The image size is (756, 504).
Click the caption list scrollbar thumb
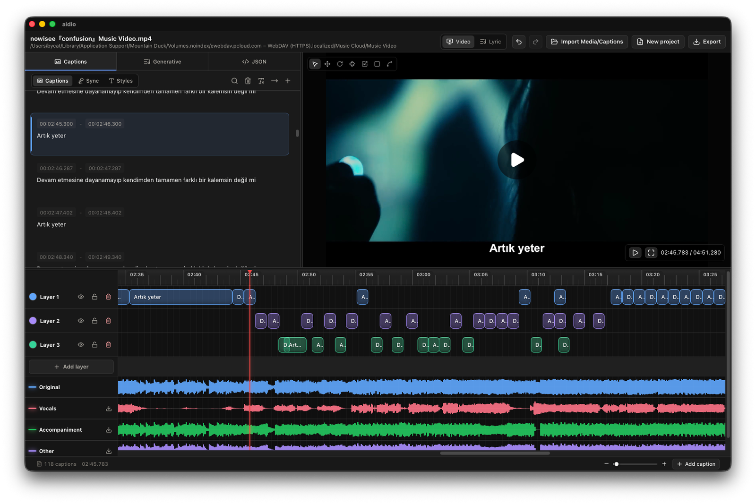click(297, 133)
